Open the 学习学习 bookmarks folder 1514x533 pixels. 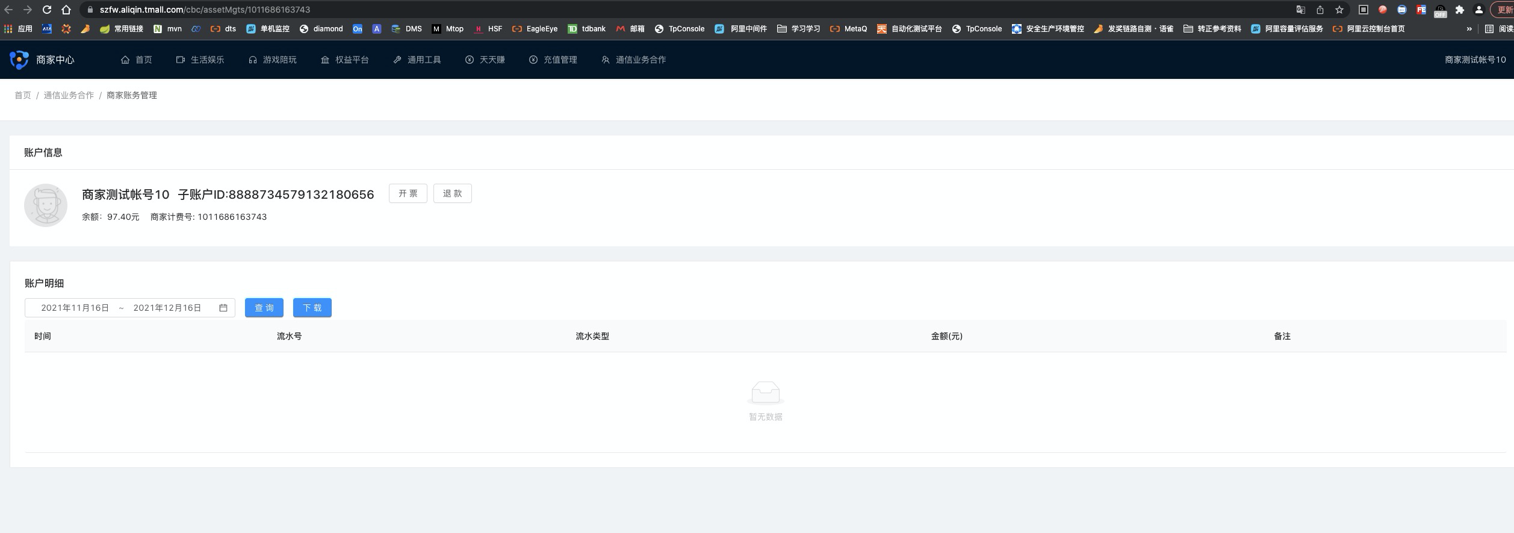[x=798, y=29]
